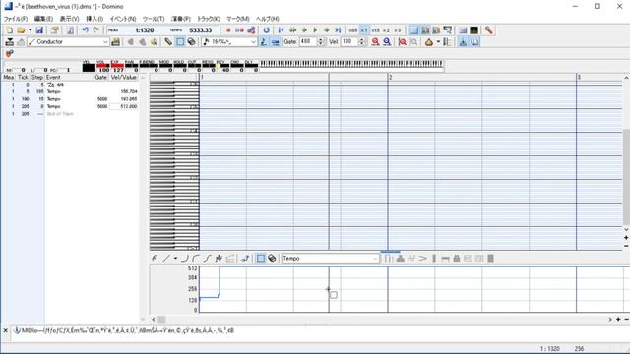Click the vertical piano roll scrollbar thumb

tap(626, 177)
